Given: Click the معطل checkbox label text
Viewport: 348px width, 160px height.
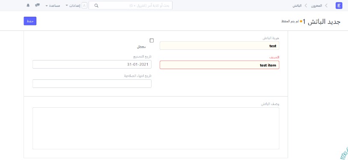Looking at the screenshot, I should (x=141, y=47).
